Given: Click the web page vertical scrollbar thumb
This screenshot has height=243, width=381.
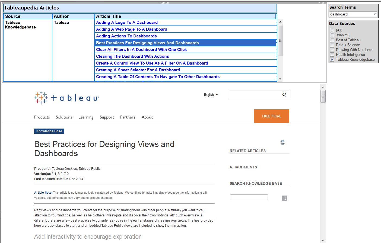Looking at the screenshot, I should [323, 96].
